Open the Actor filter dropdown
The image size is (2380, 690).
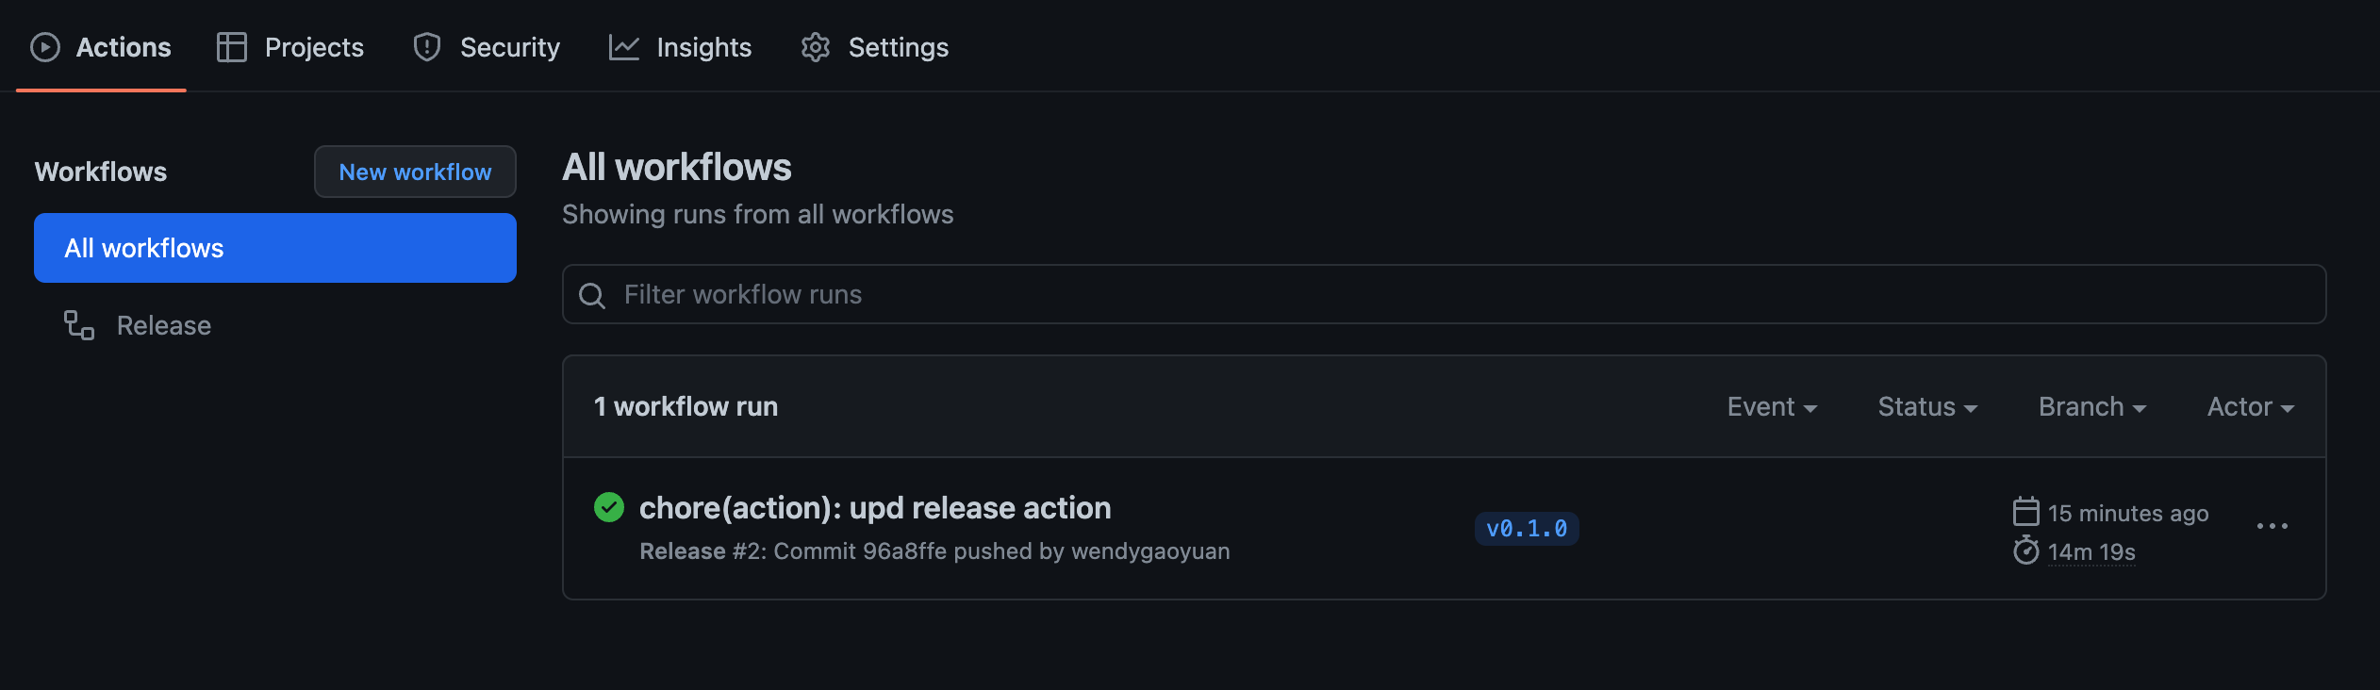point(2250,407)
